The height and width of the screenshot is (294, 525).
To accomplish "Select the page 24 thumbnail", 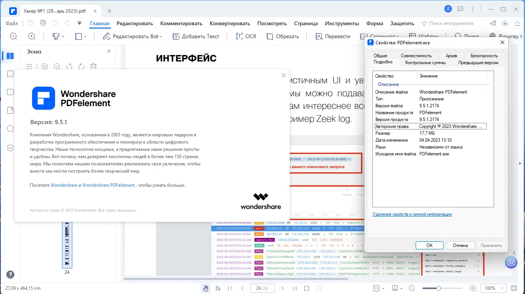I will click(67, 244).
